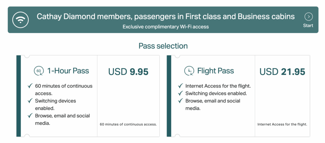
Task: Click the small '60 minutes of continuous access.' footnote
Action: [128, 124]
